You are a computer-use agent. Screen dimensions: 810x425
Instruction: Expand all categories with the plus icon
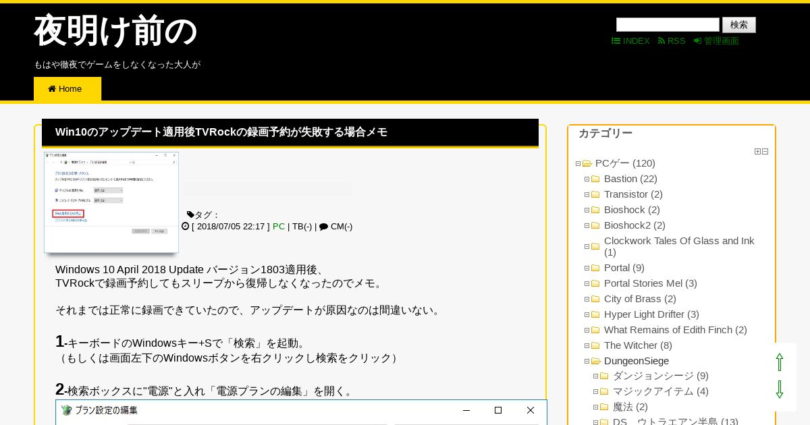[757, 152]
